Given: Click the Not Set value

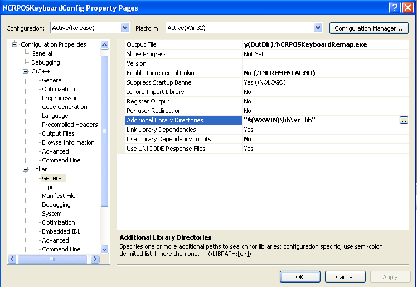Looking at the screenshot, I should (x=254, y=54).
